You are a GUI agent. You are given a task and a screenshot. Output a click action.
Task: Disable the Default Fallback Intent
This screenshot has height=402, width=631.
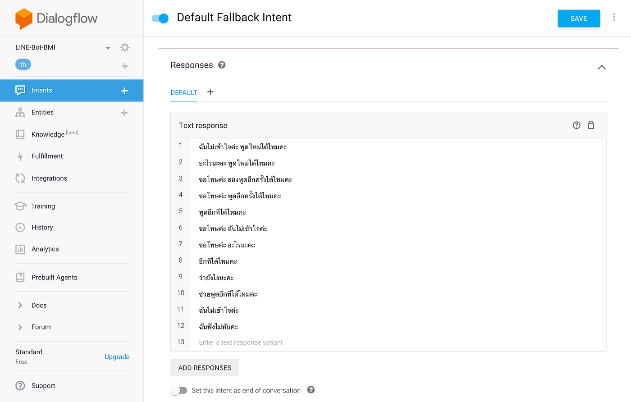click(160, 18)
